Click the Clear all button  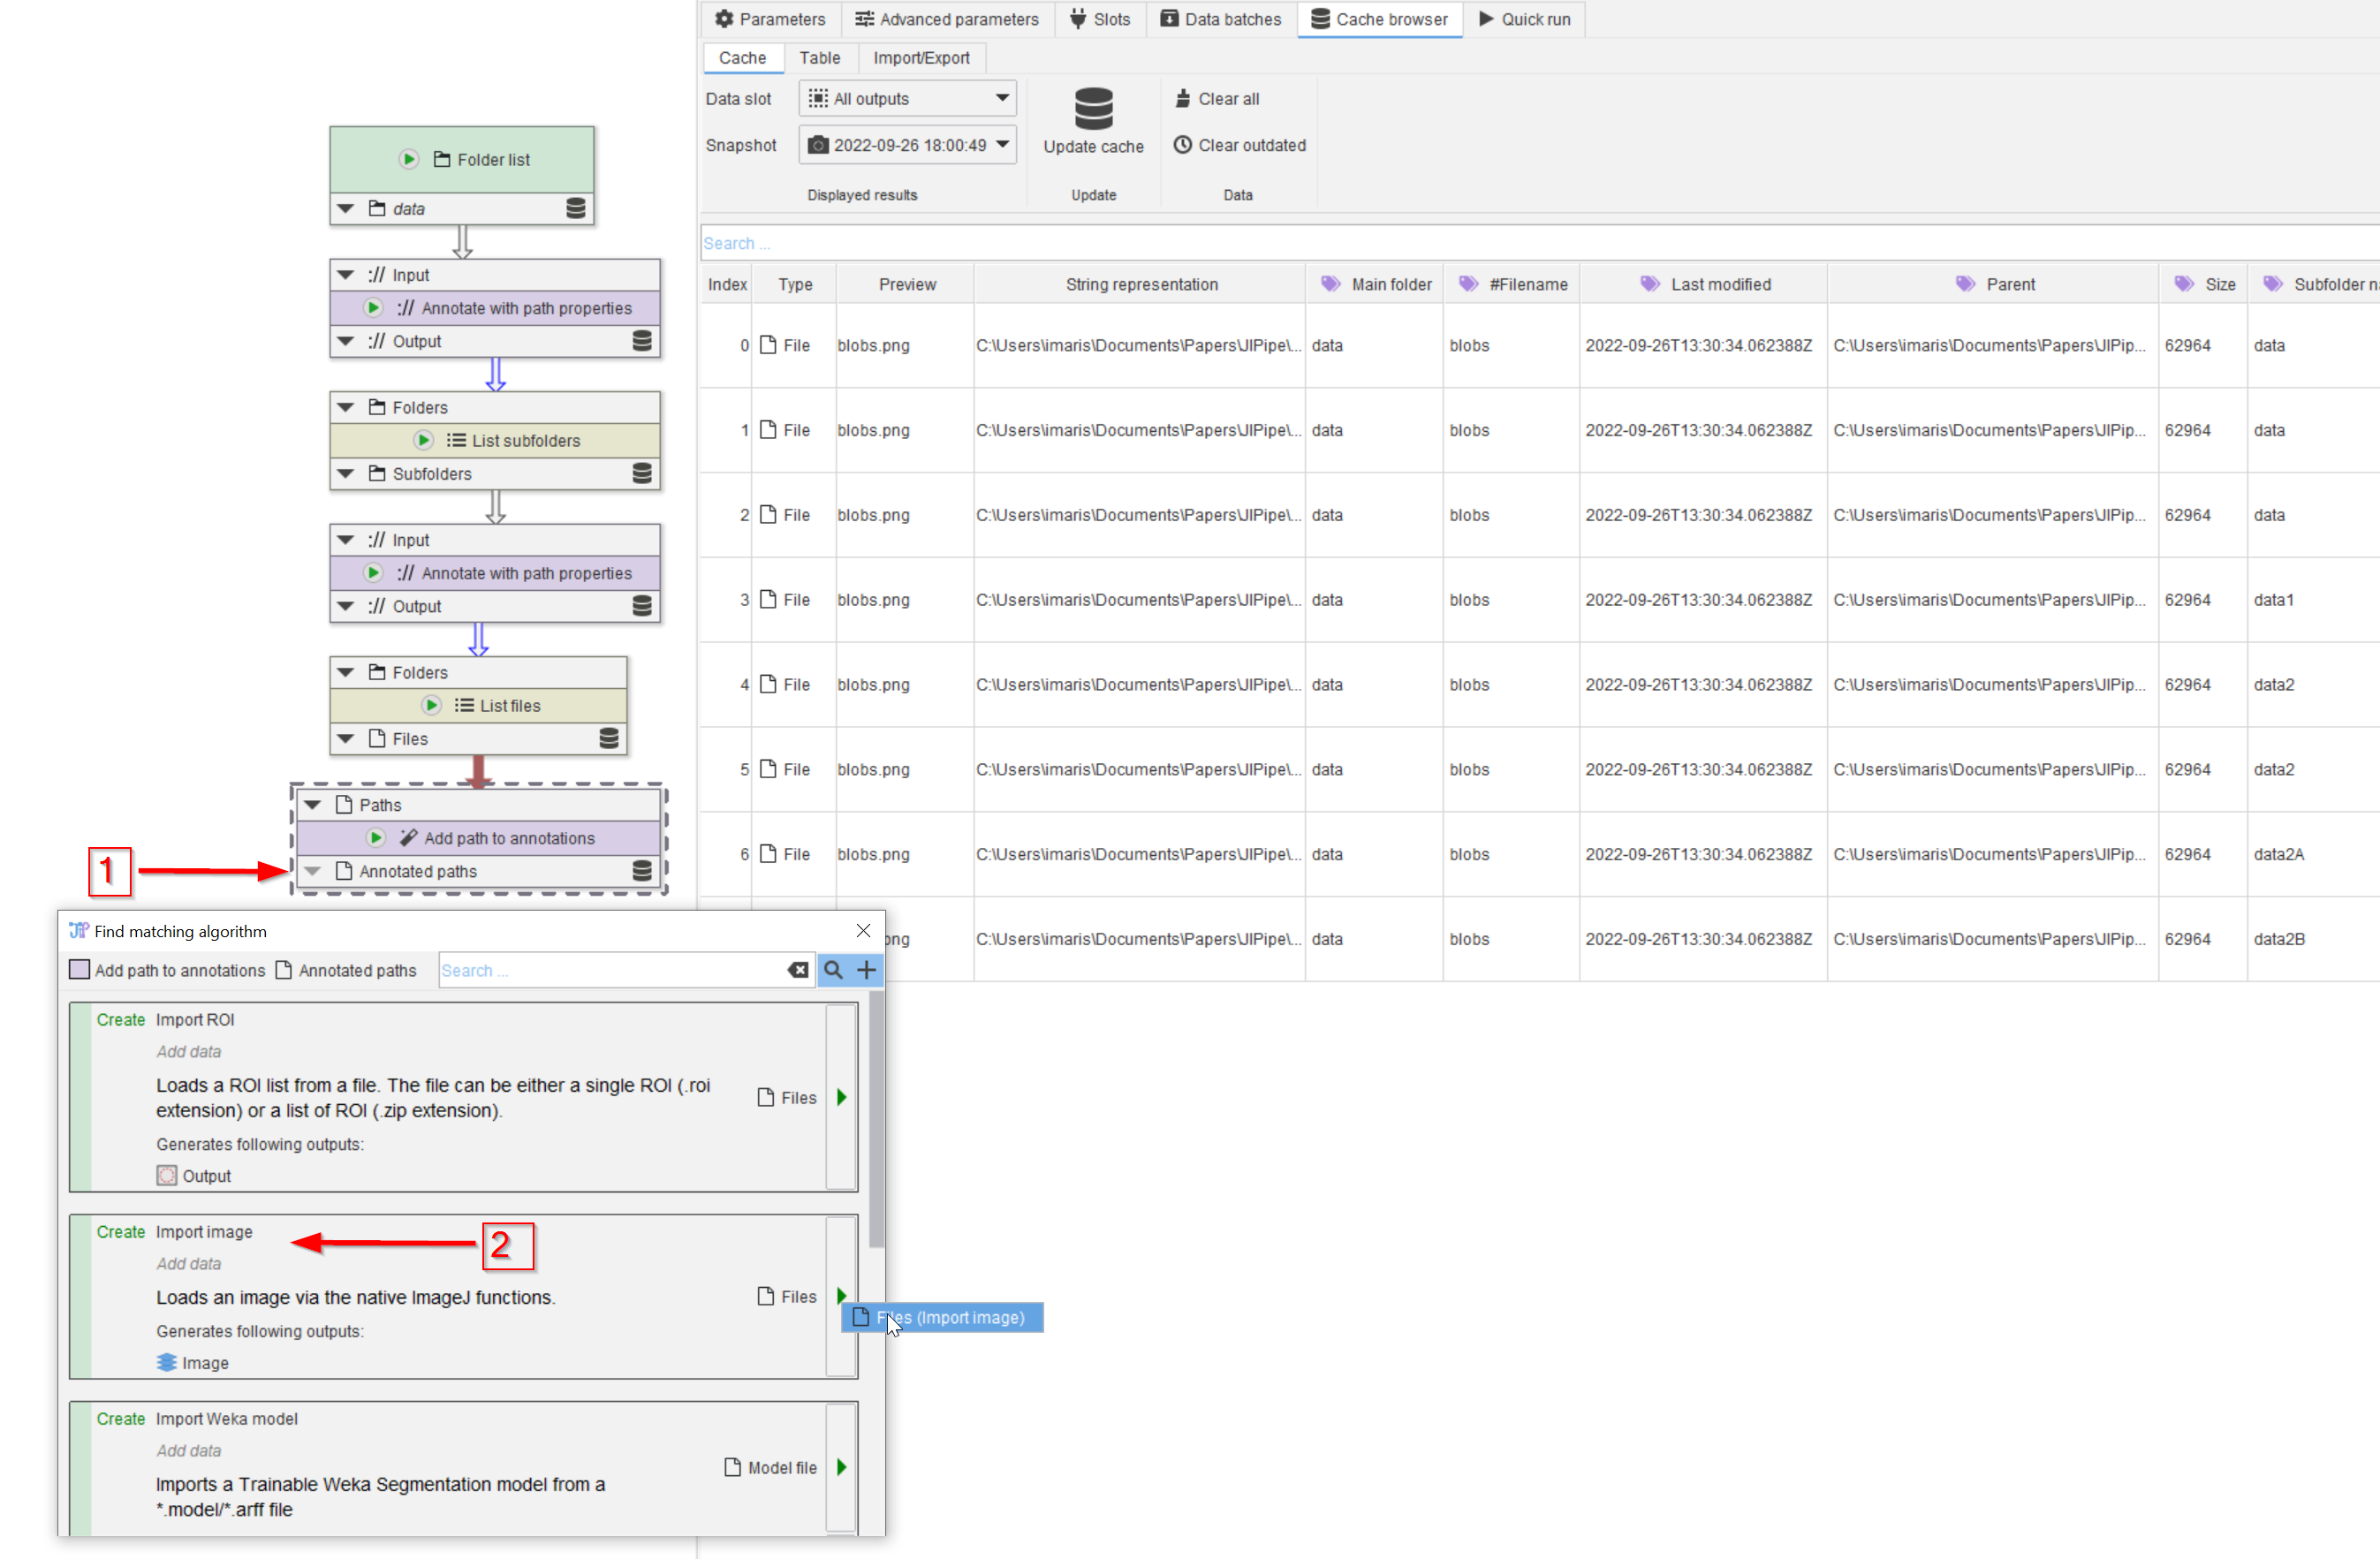point(1217,98)
